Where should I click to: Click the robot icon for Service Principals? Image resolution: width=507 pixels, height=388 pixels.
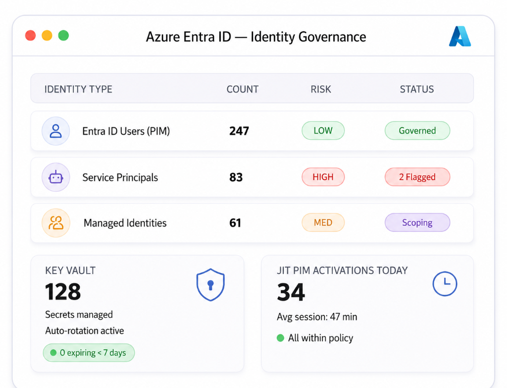coord(55,177)
